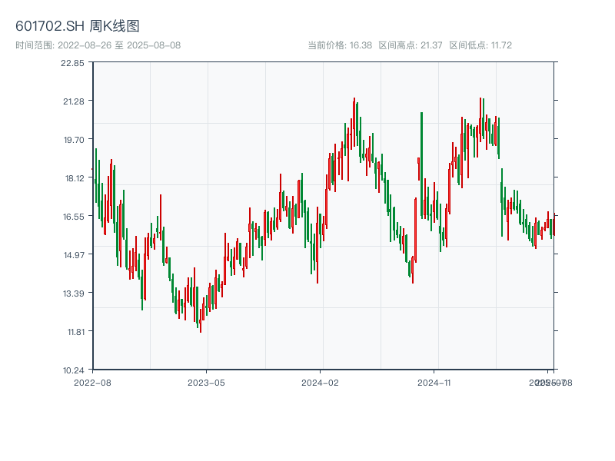This screenshot has width=615, height=461.
Task: Select the time range text 2022-08-26 至 2025-08-08
Action: pos(119,45)
